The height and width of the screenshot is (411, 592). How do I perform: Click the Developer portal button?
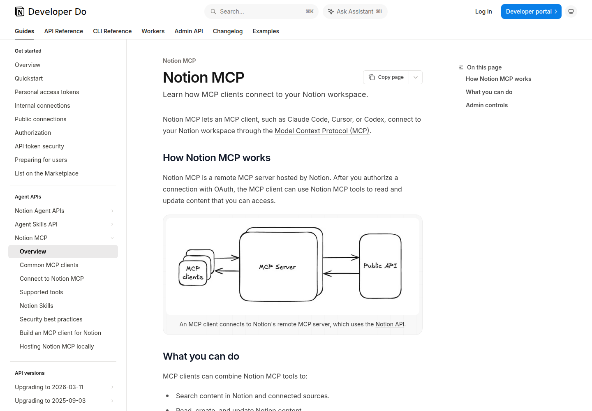click(531, 12)
